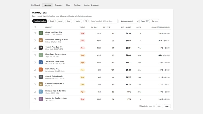Tick the Organic Cotton Hoodie checkbox
The height and width of the screenshot is (114, 203).
coord(35,77)
